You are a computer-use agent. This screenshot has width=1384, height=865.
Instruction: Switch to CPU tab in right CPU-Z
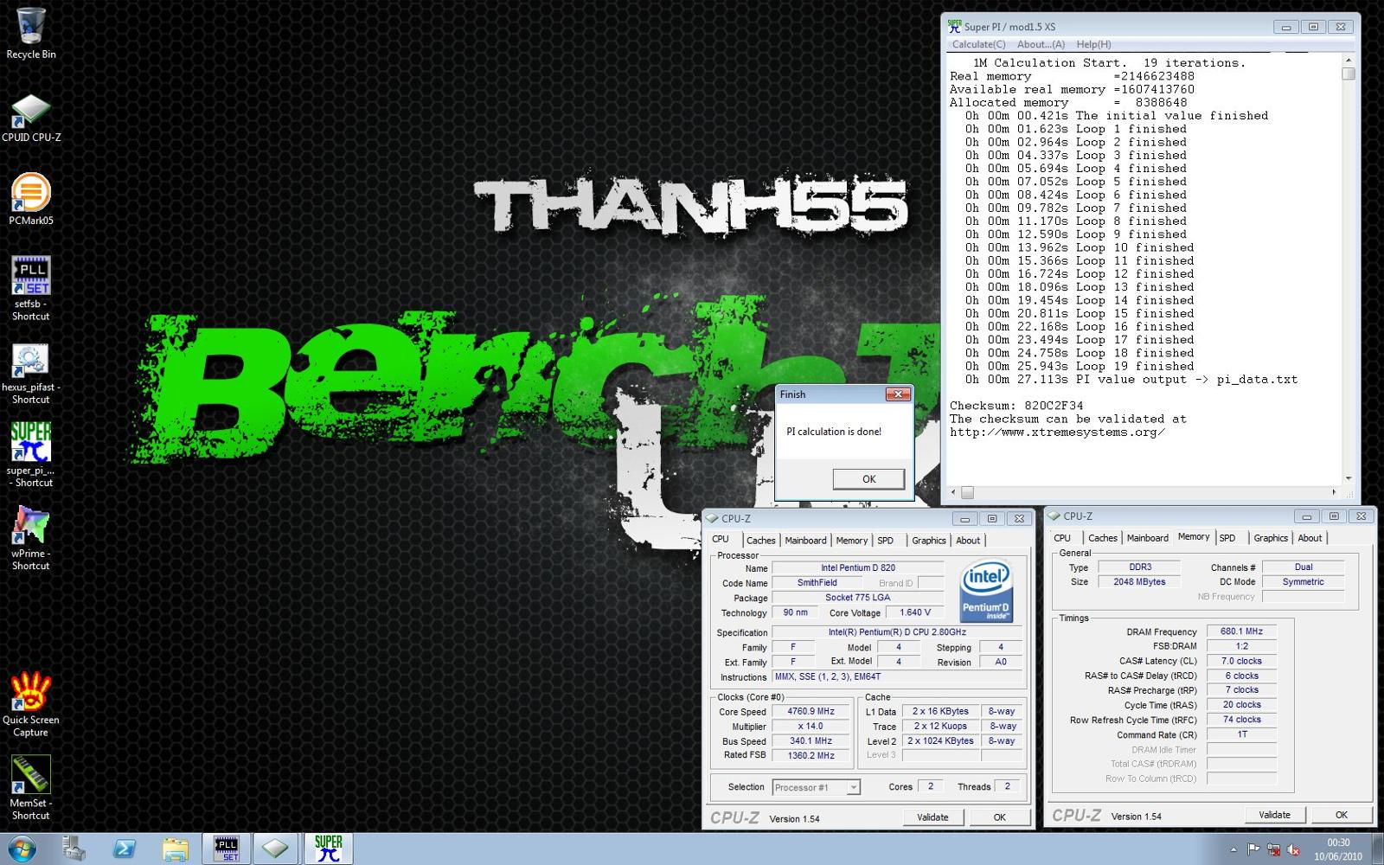(1062, 538)
